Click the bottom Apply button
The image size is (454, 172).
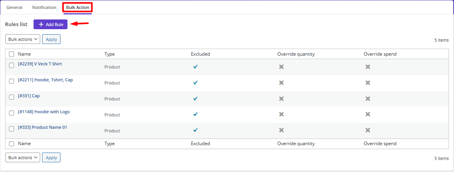pyautogui.click(x=51, y=158)
